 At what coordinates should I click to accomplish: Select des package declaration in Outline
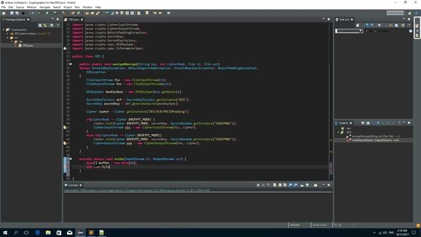click(349, 128)
